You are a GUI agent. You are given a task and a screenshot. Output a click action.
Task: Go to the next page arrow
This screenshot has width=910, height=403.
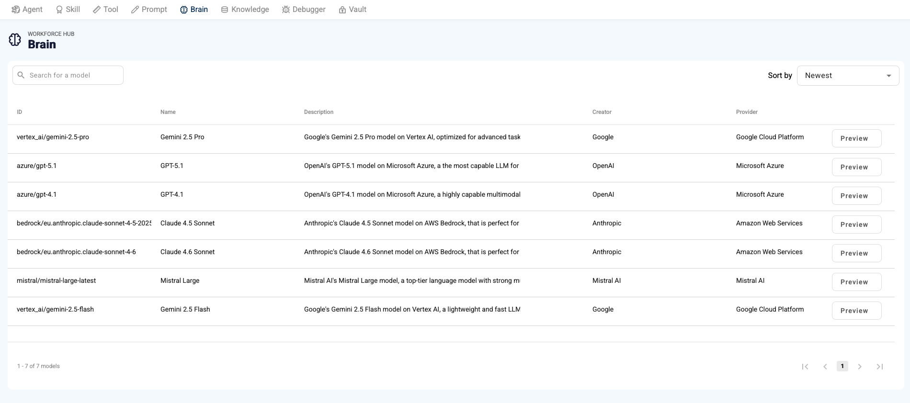(860, 367)
